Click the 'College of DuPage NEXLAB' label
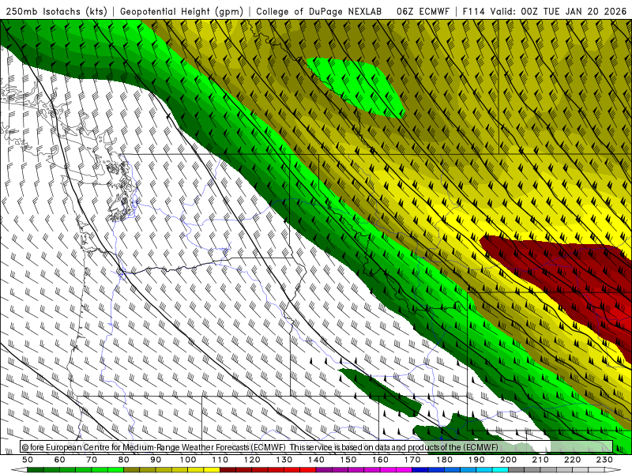632x474 pixels. pos(319,11)
